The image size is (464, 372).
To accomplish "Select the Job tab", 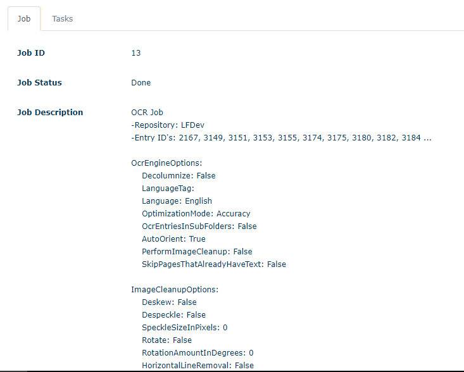I will (x=24, y=19).
